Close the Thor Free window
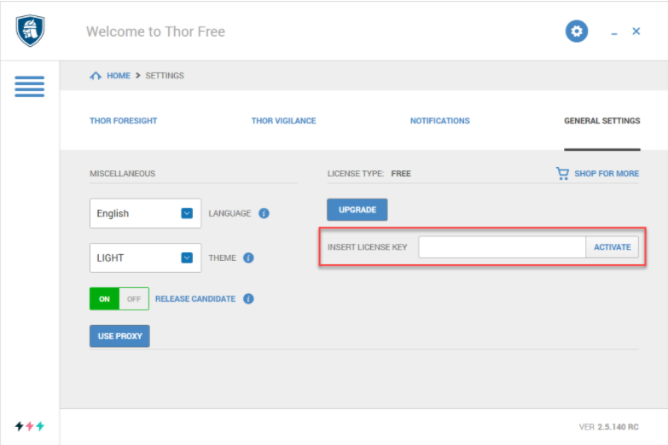Screen dimensions: 668x445 [x=636, y=31]
